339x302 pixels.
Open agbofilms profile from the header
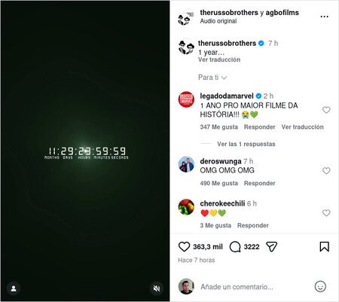[x=282, y=13]
